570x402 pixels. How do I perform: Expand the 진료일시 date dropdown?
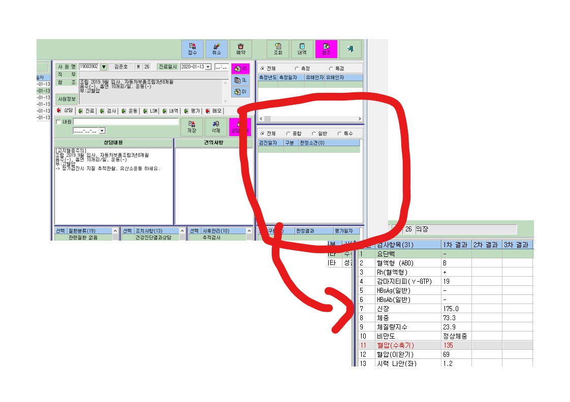208,67
